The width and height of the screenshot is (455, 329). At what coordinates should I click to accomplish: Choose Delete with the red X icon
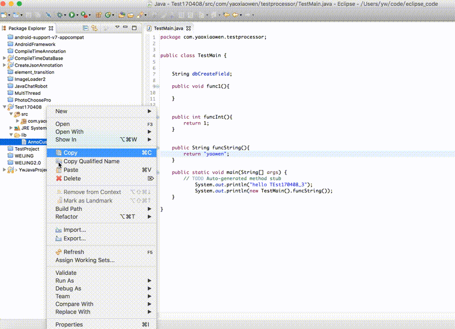pyautogui.click(x=102, y=178)
